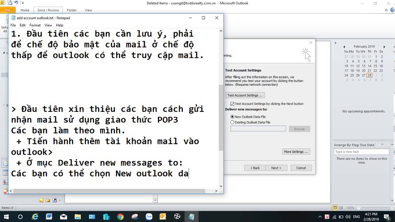The width and height of the screenshot is (395, 222).
Task: Cancel the account setup dialog
Action: [x=301, y=168]
